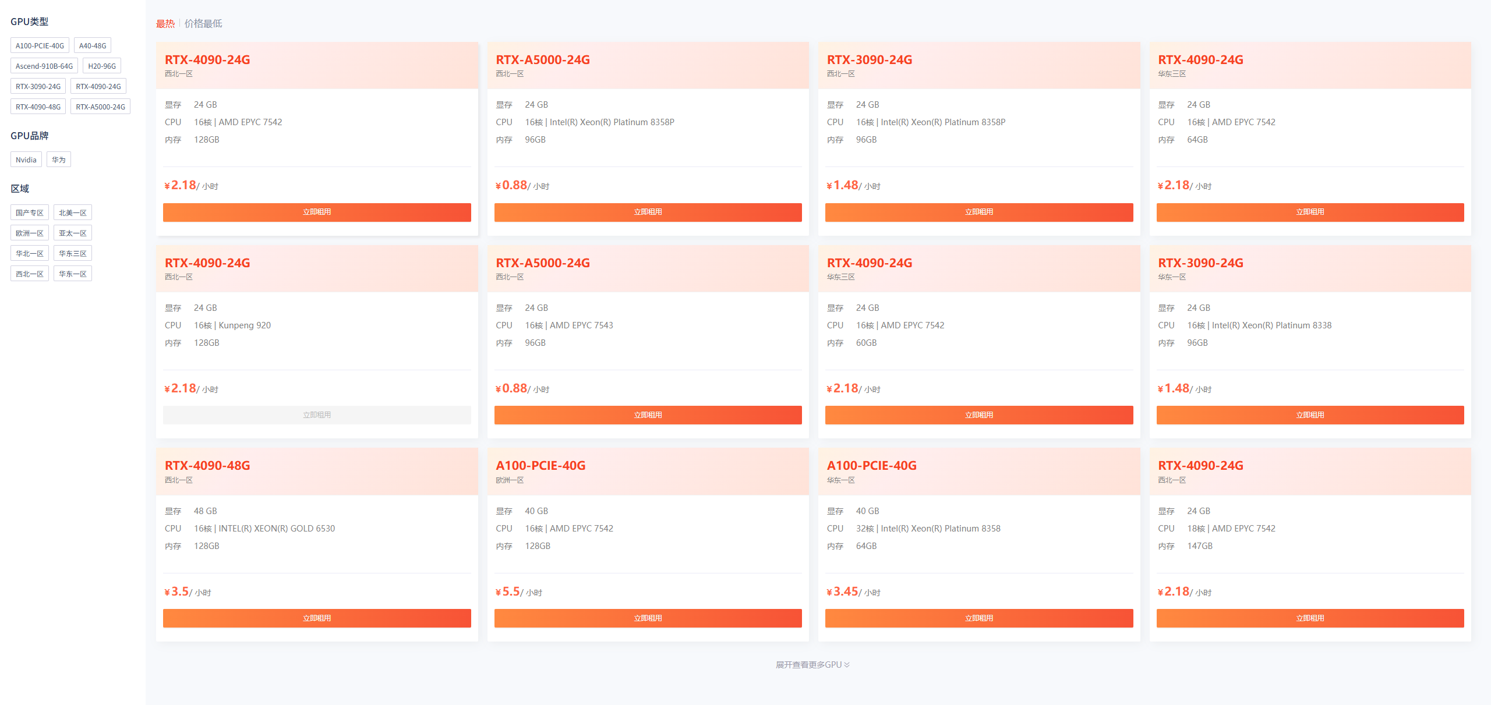1491x705 pixels.
Task: Filter region by 亚太一区
Action: [72, 233]
